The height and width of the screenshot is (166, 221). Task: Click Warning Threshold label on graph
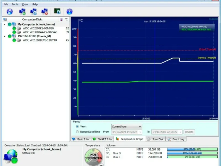[207, 58]
